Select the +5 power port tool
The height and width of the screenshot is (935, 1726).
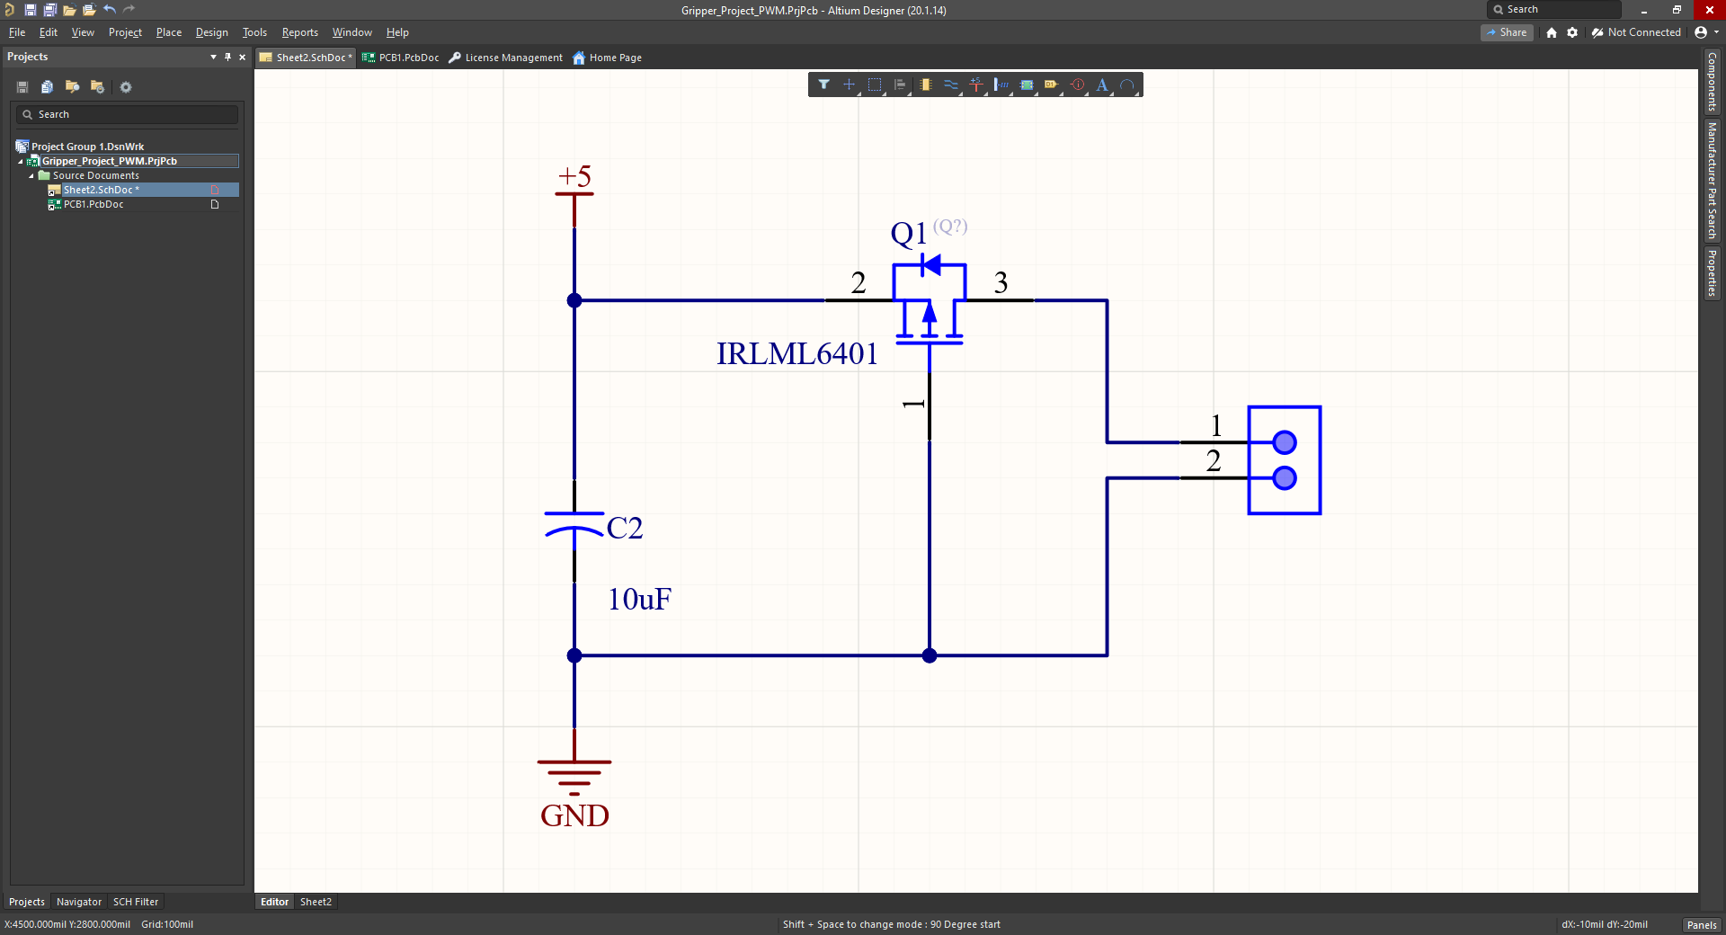pos(975,85)
